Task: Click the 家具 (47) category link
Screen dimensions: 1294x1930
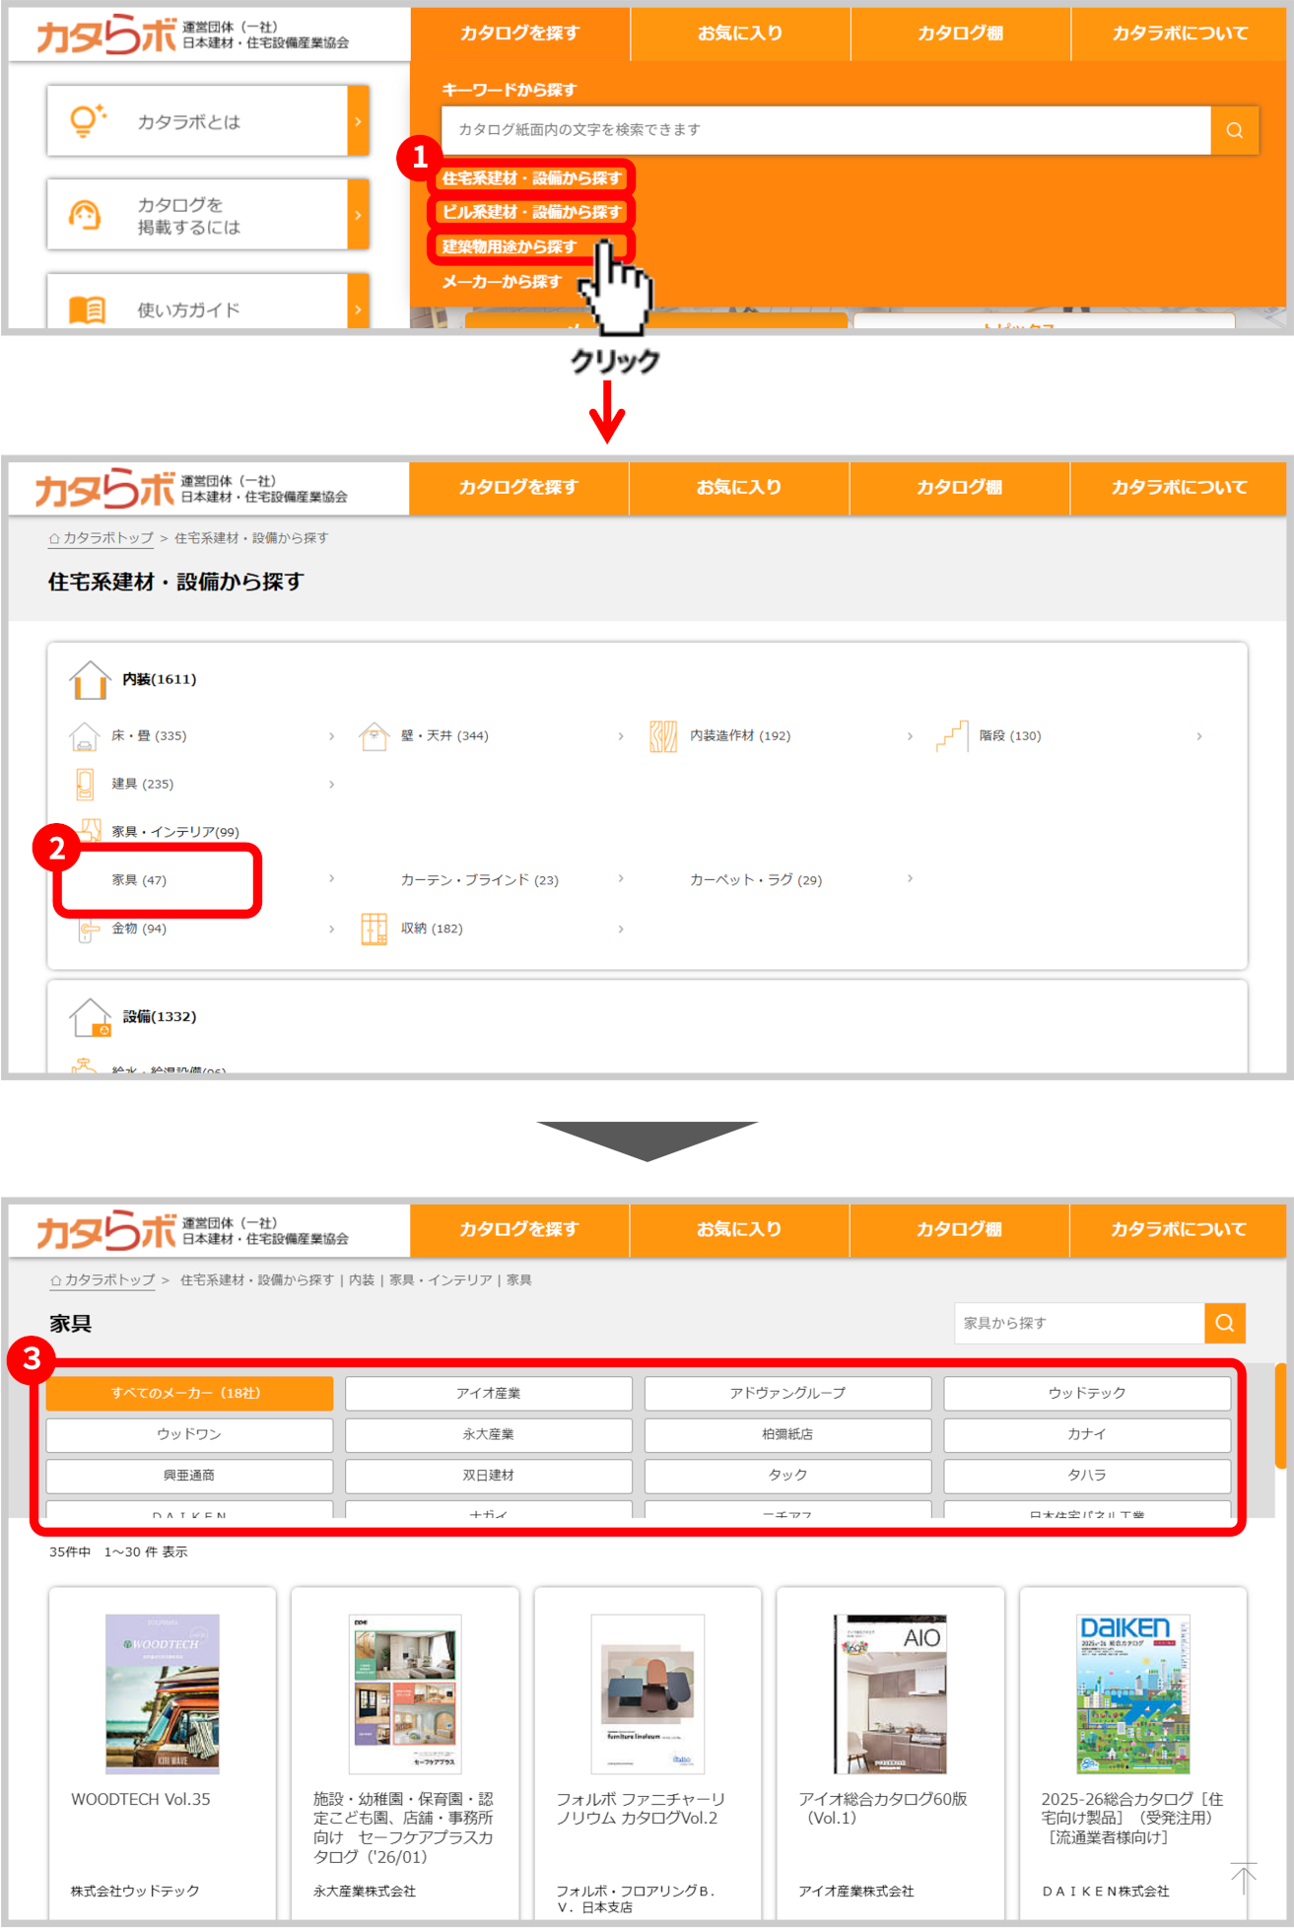Action: 139,879
